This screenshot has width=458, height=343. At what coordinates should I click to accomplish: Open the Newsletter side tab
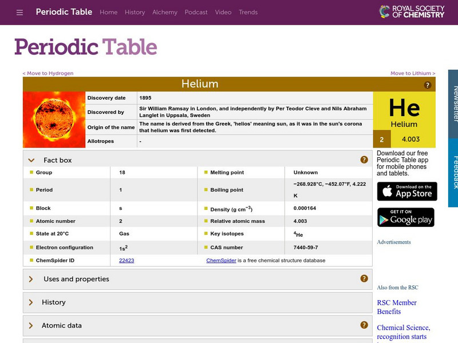[x=453, y=104]
